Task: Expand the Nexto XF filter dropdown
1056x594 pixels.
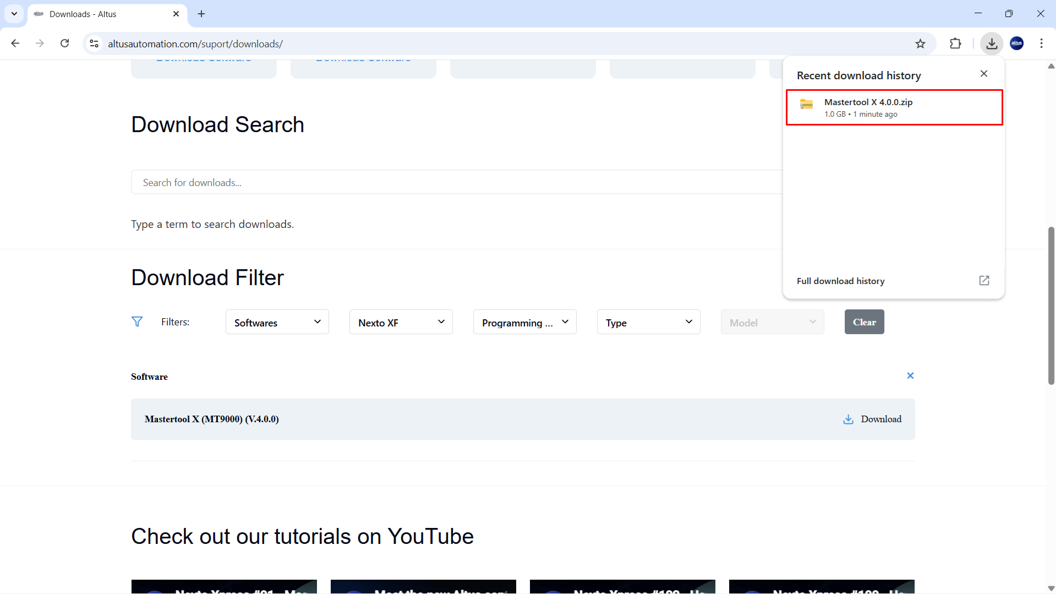Action: (x=401, y=322)
